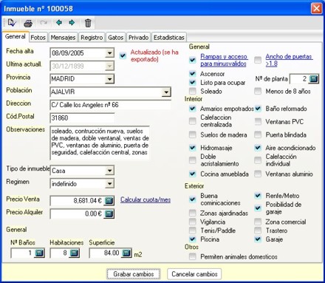Enable the Soleado checkbox
Viewport: 325px width, 283px height.
[x=193, y=91]
